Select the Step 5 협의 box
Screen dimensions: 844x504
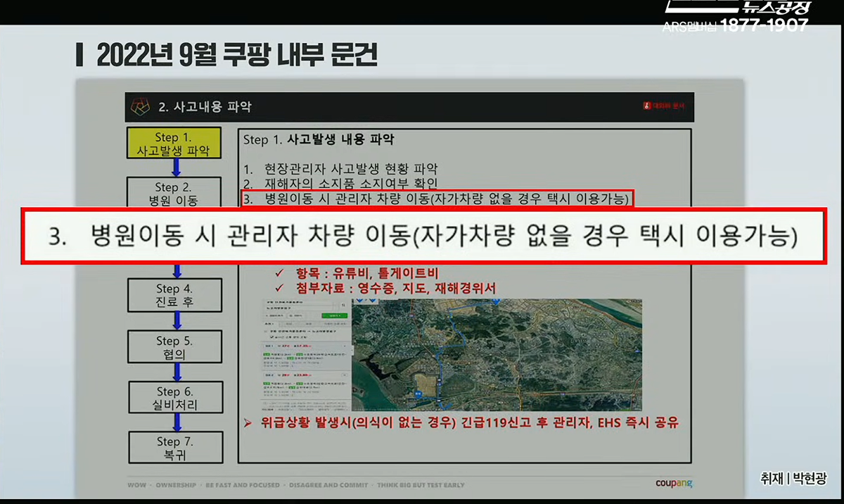tap(174, 348)
